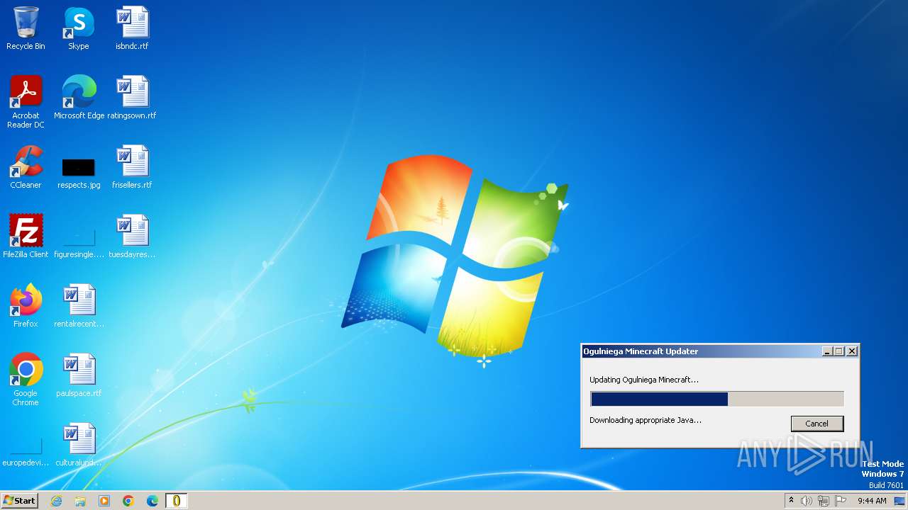The height and width of the screenshot is (510, 908).
Task: Switch to the updater taskbar button
Action: [x=177, y=501]
